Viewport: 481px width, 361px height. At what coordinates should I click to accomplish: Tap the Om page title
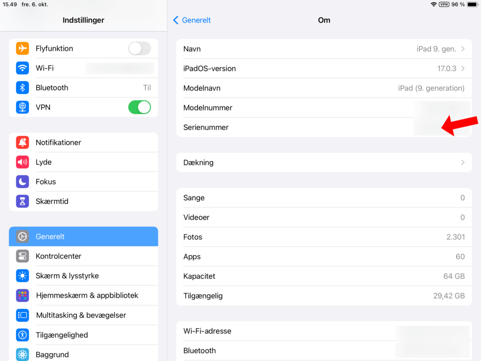pos(324,20)
